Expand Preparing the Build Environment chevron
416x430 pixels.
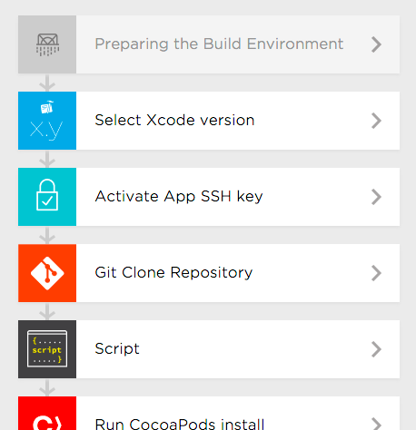[376, 44]
